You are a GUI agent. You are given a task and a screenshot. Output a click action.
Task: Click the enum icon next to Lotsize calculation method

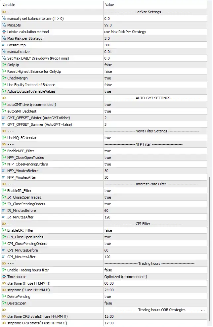(x=4, y=32)
